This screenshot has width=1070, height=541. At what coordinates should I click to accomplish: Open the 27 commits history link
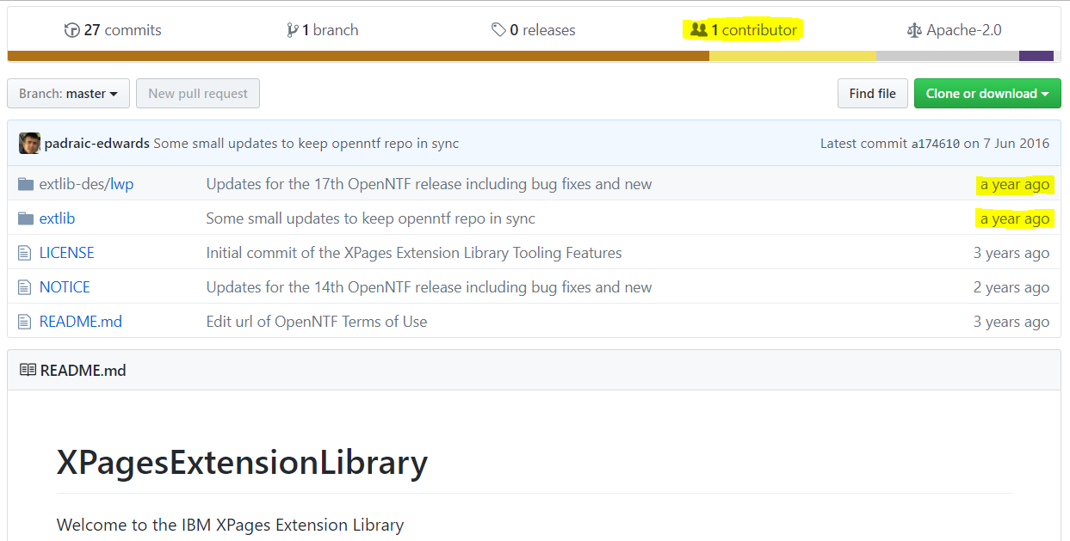[113, 30]
